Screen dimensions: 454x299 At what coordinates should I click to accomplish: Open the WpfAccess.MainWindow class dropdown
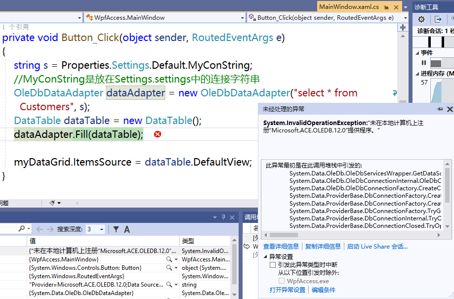[x=242, y=18]
